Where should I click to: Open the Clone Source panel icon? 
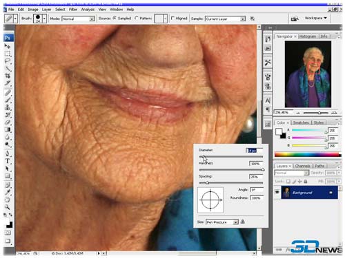tap(268, 87)
